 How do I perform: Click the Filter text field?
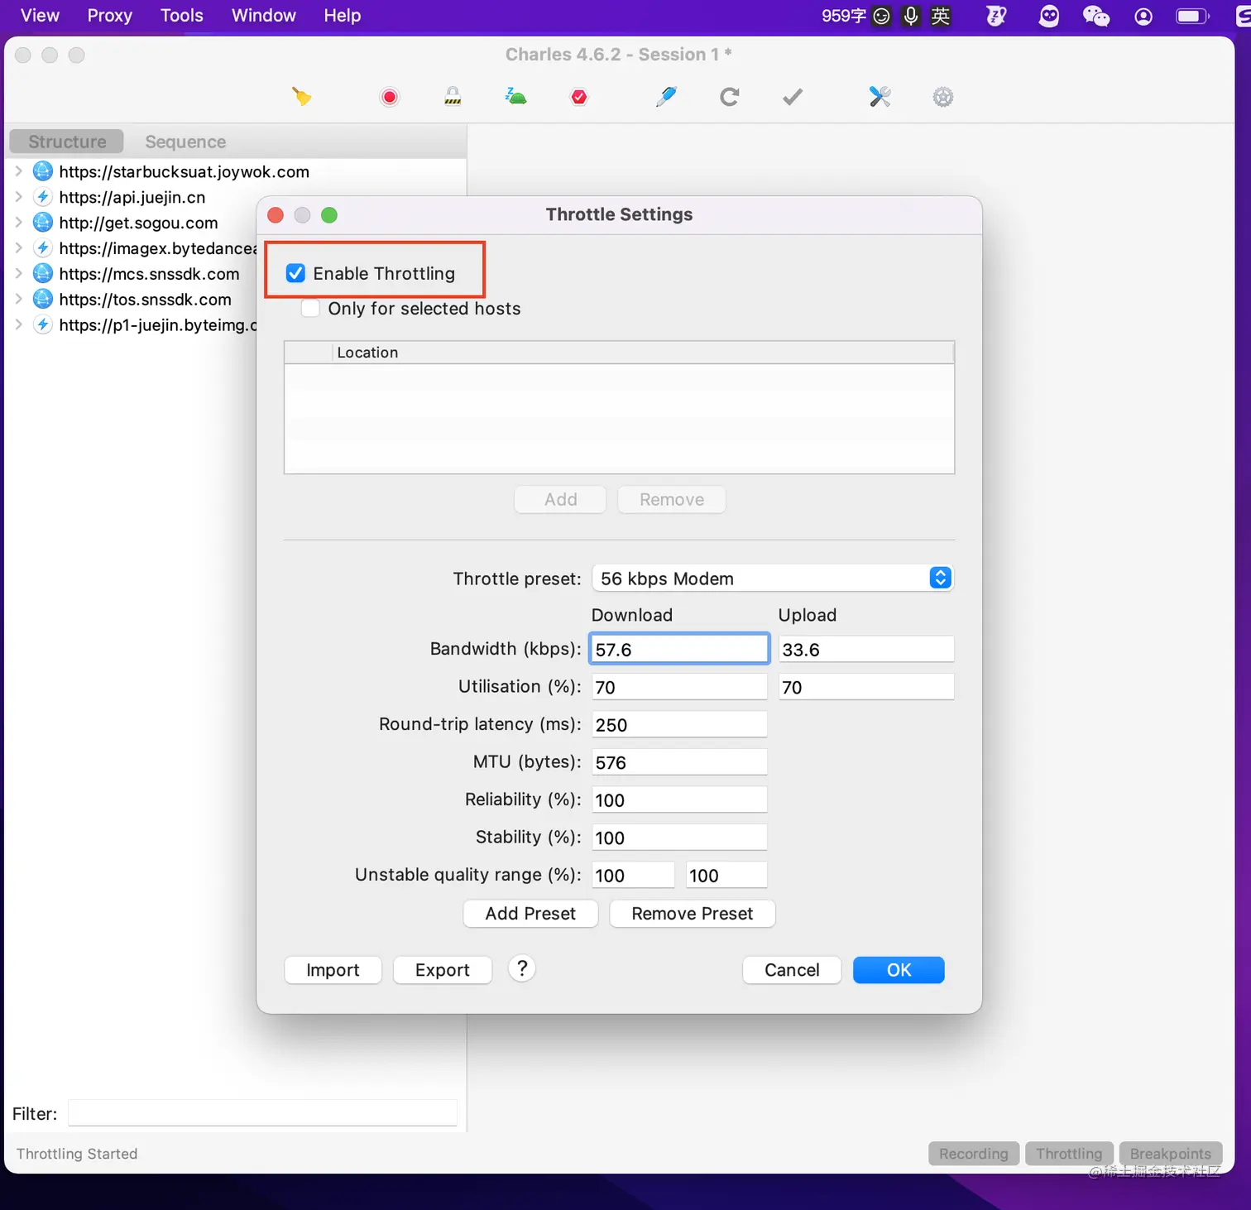click(x=262, y=1113)
